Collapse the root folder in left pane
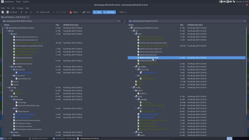This screenshot has height=140, width=249. (x=5, y=28)
